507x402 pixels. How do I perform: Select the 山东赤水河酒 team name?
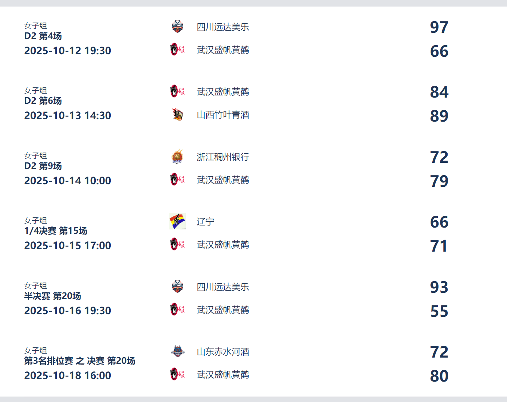point(223,352)
